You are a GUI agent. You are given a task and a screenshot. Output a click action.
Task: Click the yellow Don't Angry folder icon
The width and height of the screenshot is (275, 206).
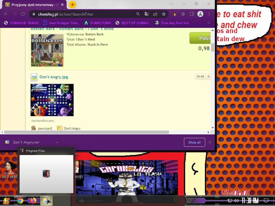(x=60, y=128)
